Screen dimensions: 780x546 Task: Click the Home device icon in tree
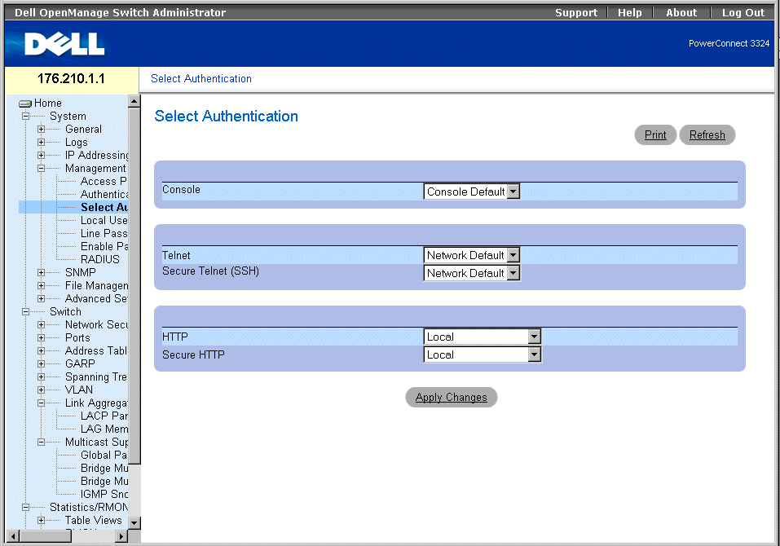25,103
